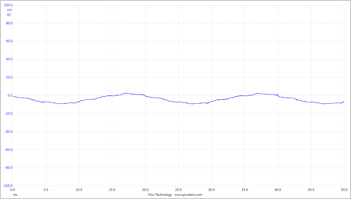
Task: Click the 35.0 time axis label
Action: (x=245, y=190)
